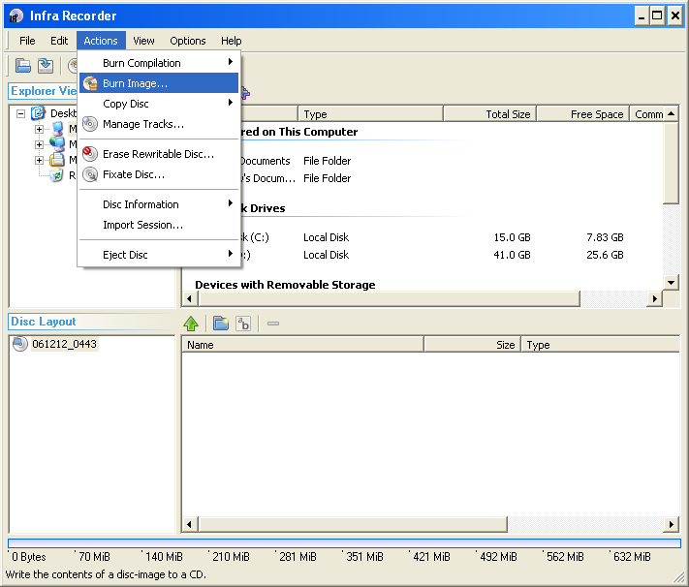Open Disc Information submenu

159,204
